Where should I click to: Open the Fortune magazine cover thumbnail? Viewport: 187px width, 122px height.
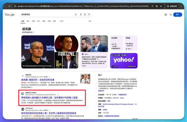tap(66, 60)
